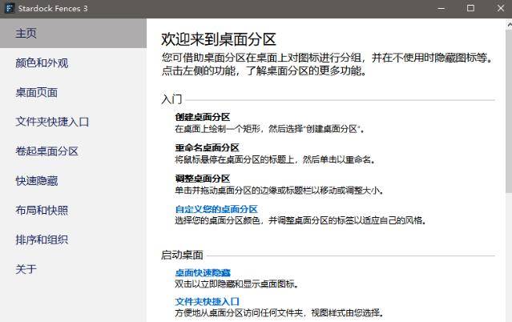Viewport: 512px width, 322px height.
Task: Click the 创建桌面分区 heading
Action: 203,117
